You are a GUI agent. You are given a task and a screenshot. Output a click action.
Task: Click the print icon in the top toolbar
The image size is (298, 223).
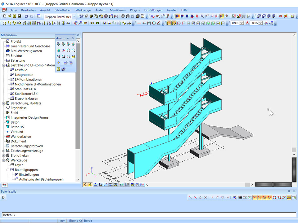[123, 16]
